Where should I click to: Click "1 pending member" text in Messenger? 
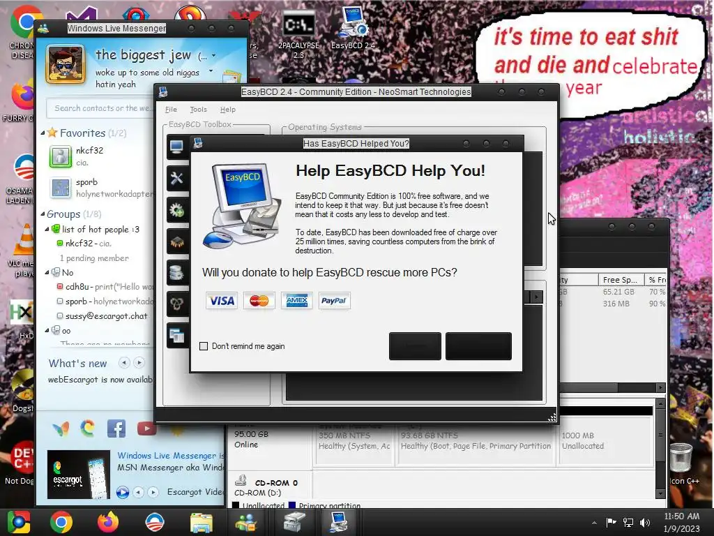click(94, 258)
